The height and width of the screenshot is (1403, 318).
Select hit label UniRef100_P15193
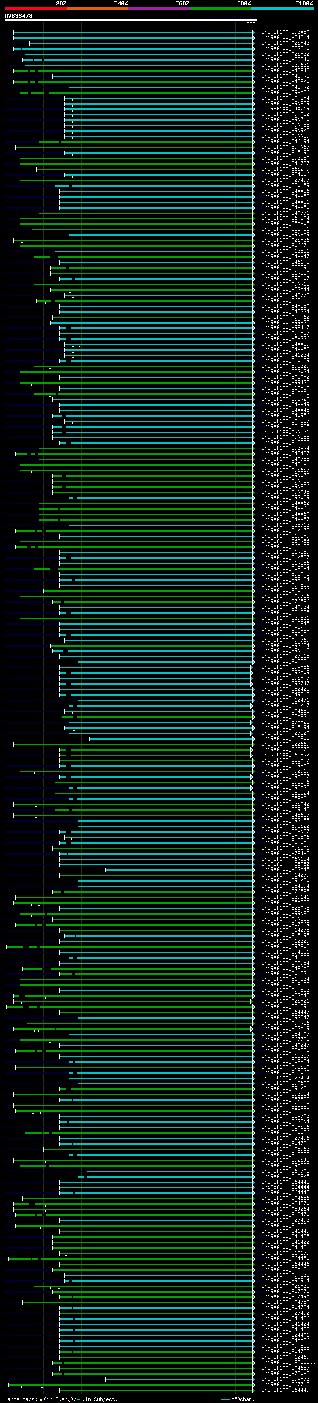[285, 152]
